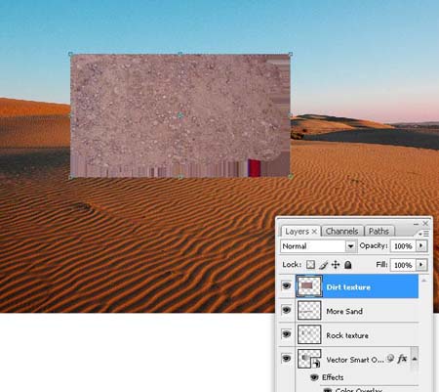Select the Dirt texture layer name
This screenshot has height=392, width=439.
(348, 287)
